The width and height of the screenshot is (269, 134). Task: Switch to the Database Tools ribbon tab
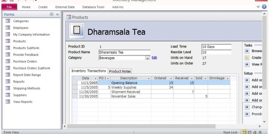[x=93, y=7]
